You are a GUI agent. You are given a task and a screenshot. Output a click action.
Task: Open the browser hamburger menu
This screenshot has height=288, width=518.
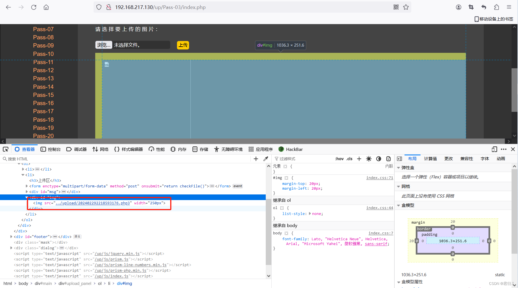pyautogui.click(x=509, y=7)
